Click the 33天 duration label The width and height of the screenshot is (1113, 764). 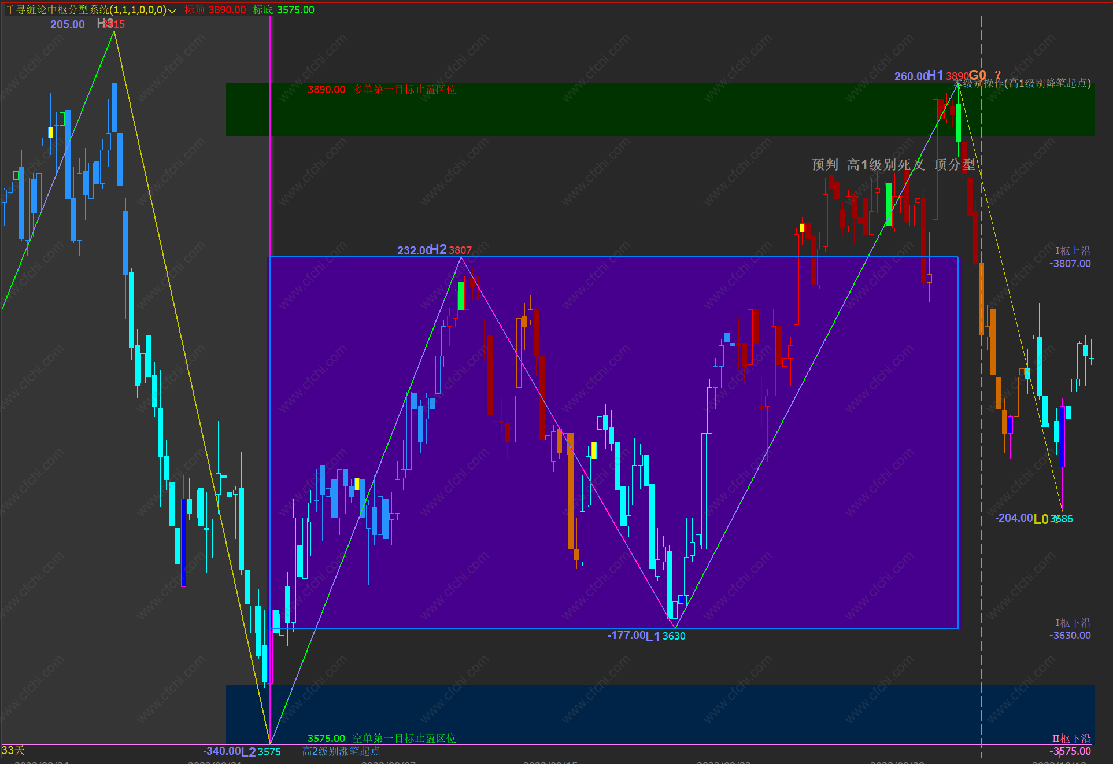13,750
